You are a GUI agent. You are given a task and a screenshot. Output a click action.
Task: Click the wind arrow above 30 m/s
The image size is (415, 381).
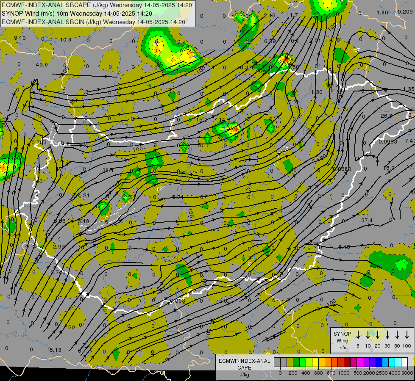(x=387, y=334)
